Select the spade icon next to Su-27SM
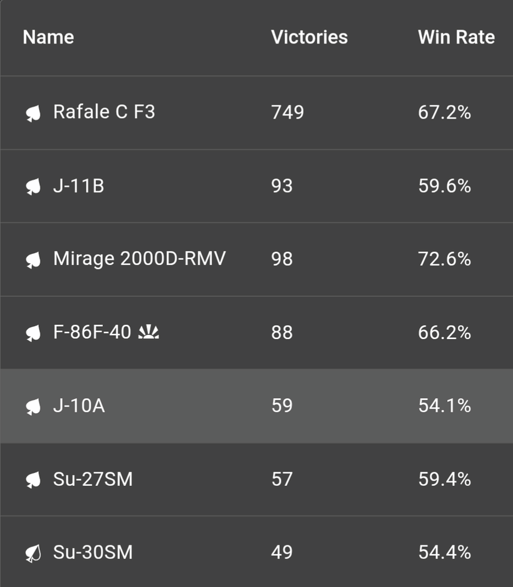The height and width of the screenshot is (587, 513). tap(33, 480)
